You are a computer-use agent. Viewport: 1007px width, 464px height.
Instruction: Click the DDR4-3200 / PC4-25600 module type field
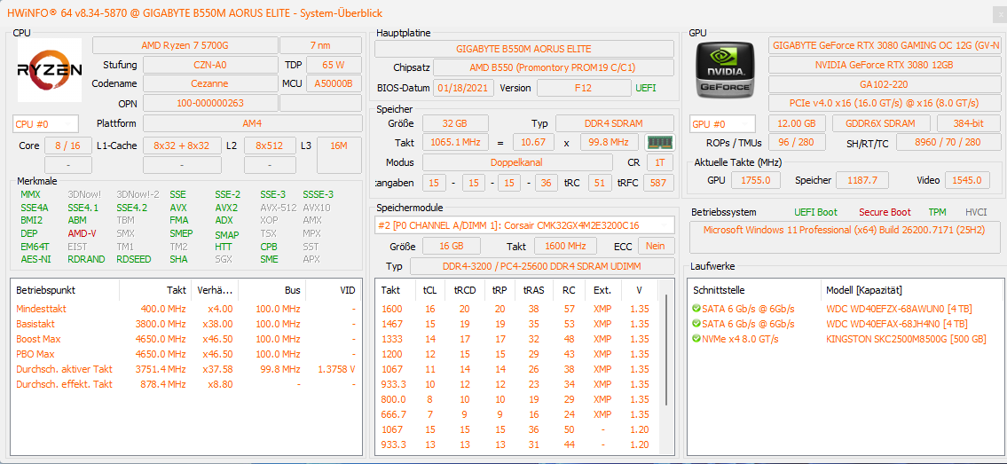[541, 266]
